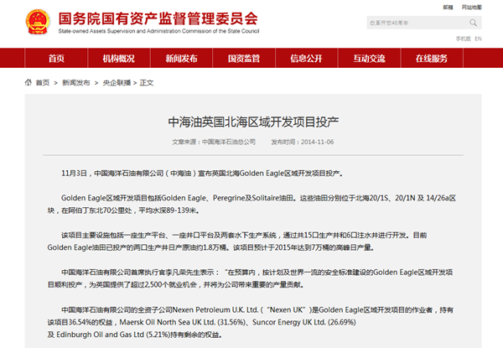Click 首页 in the breadcrumb trail
503x348 pixels.
click(42, 83)
